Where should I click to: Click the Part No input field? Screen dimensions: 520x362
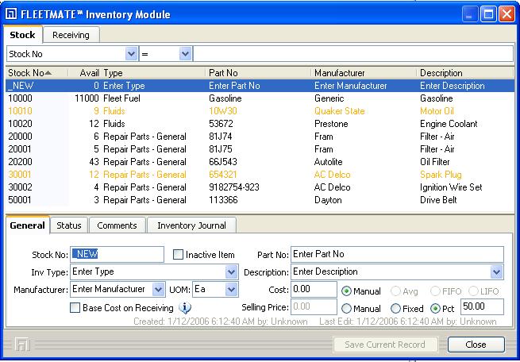click(397, 254)
